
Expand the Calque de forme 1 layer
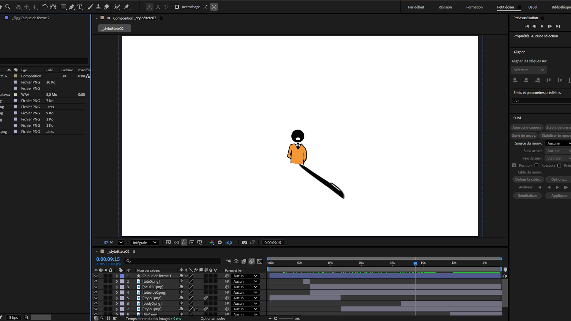pyautogui.click(x=117, y=276)
